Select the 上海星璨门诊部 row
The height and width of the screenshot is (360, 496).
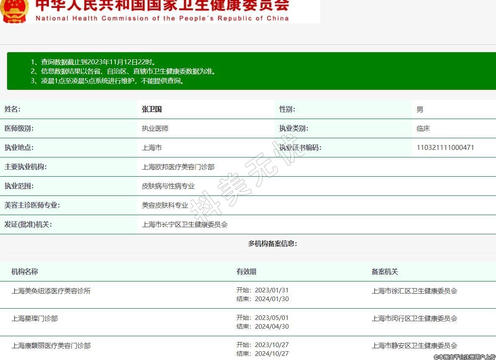(35, 319)
